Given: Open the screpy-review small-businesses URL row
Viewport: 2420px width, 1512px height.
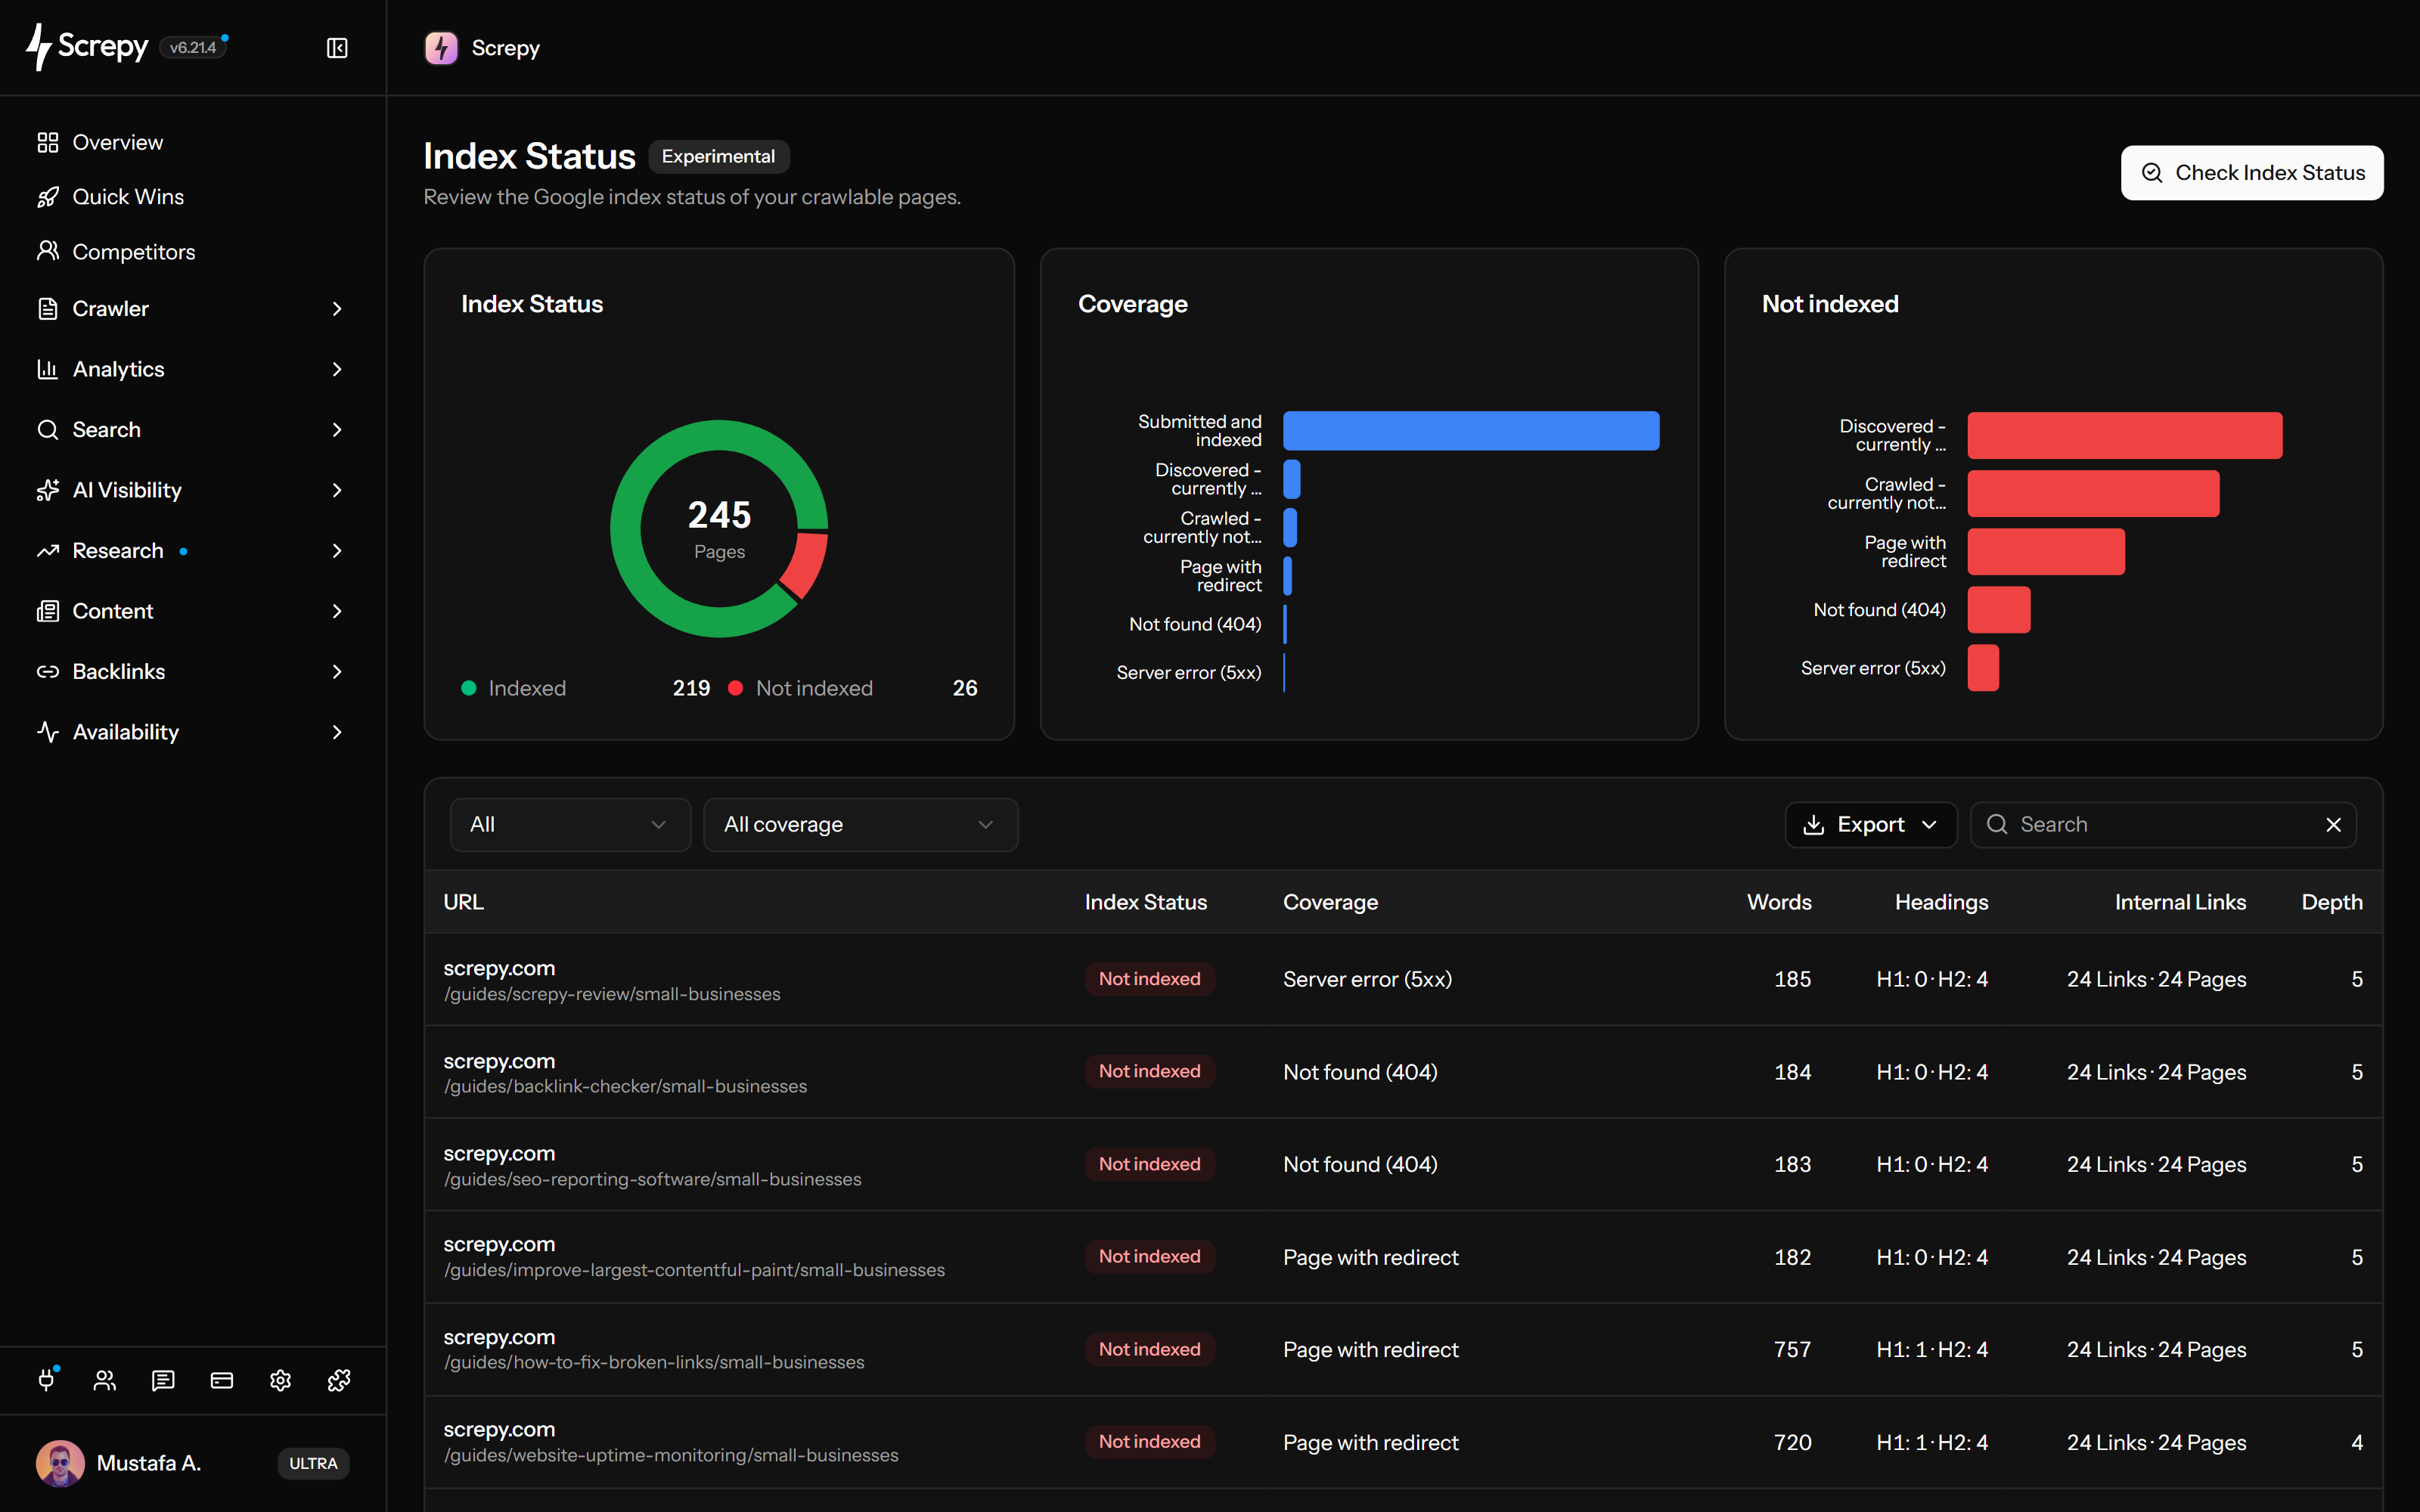Looking at the screenshot, I should point(1403,979).
